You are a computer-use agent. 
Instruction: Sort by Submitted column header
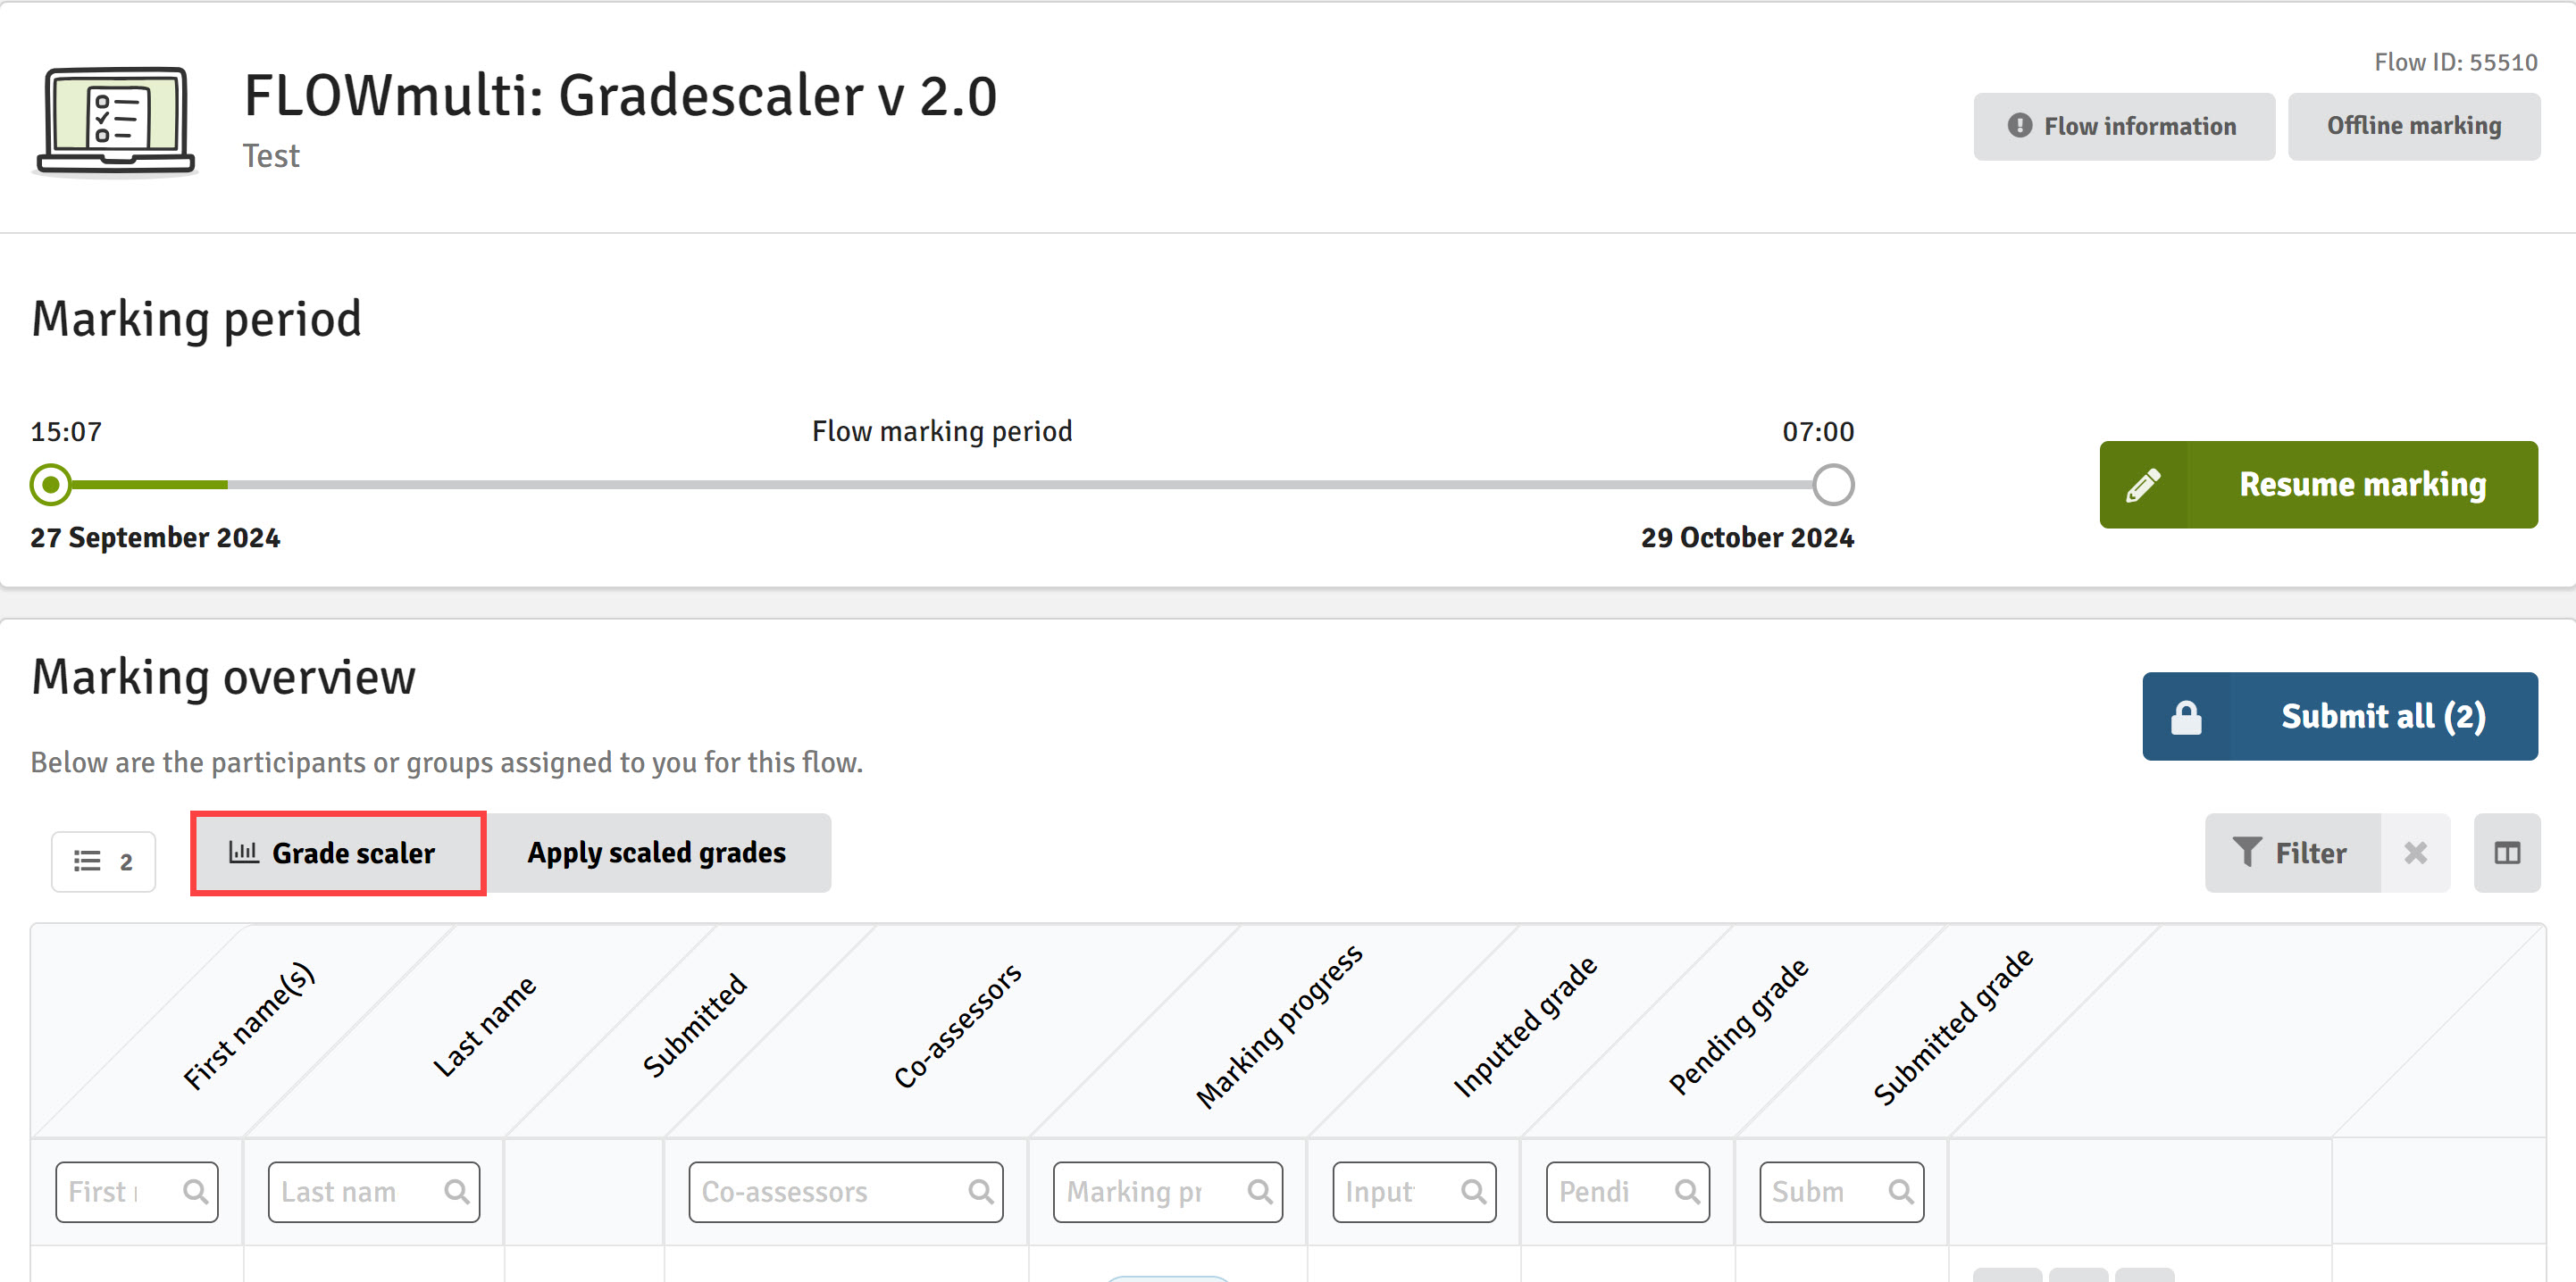[695, 1025]
